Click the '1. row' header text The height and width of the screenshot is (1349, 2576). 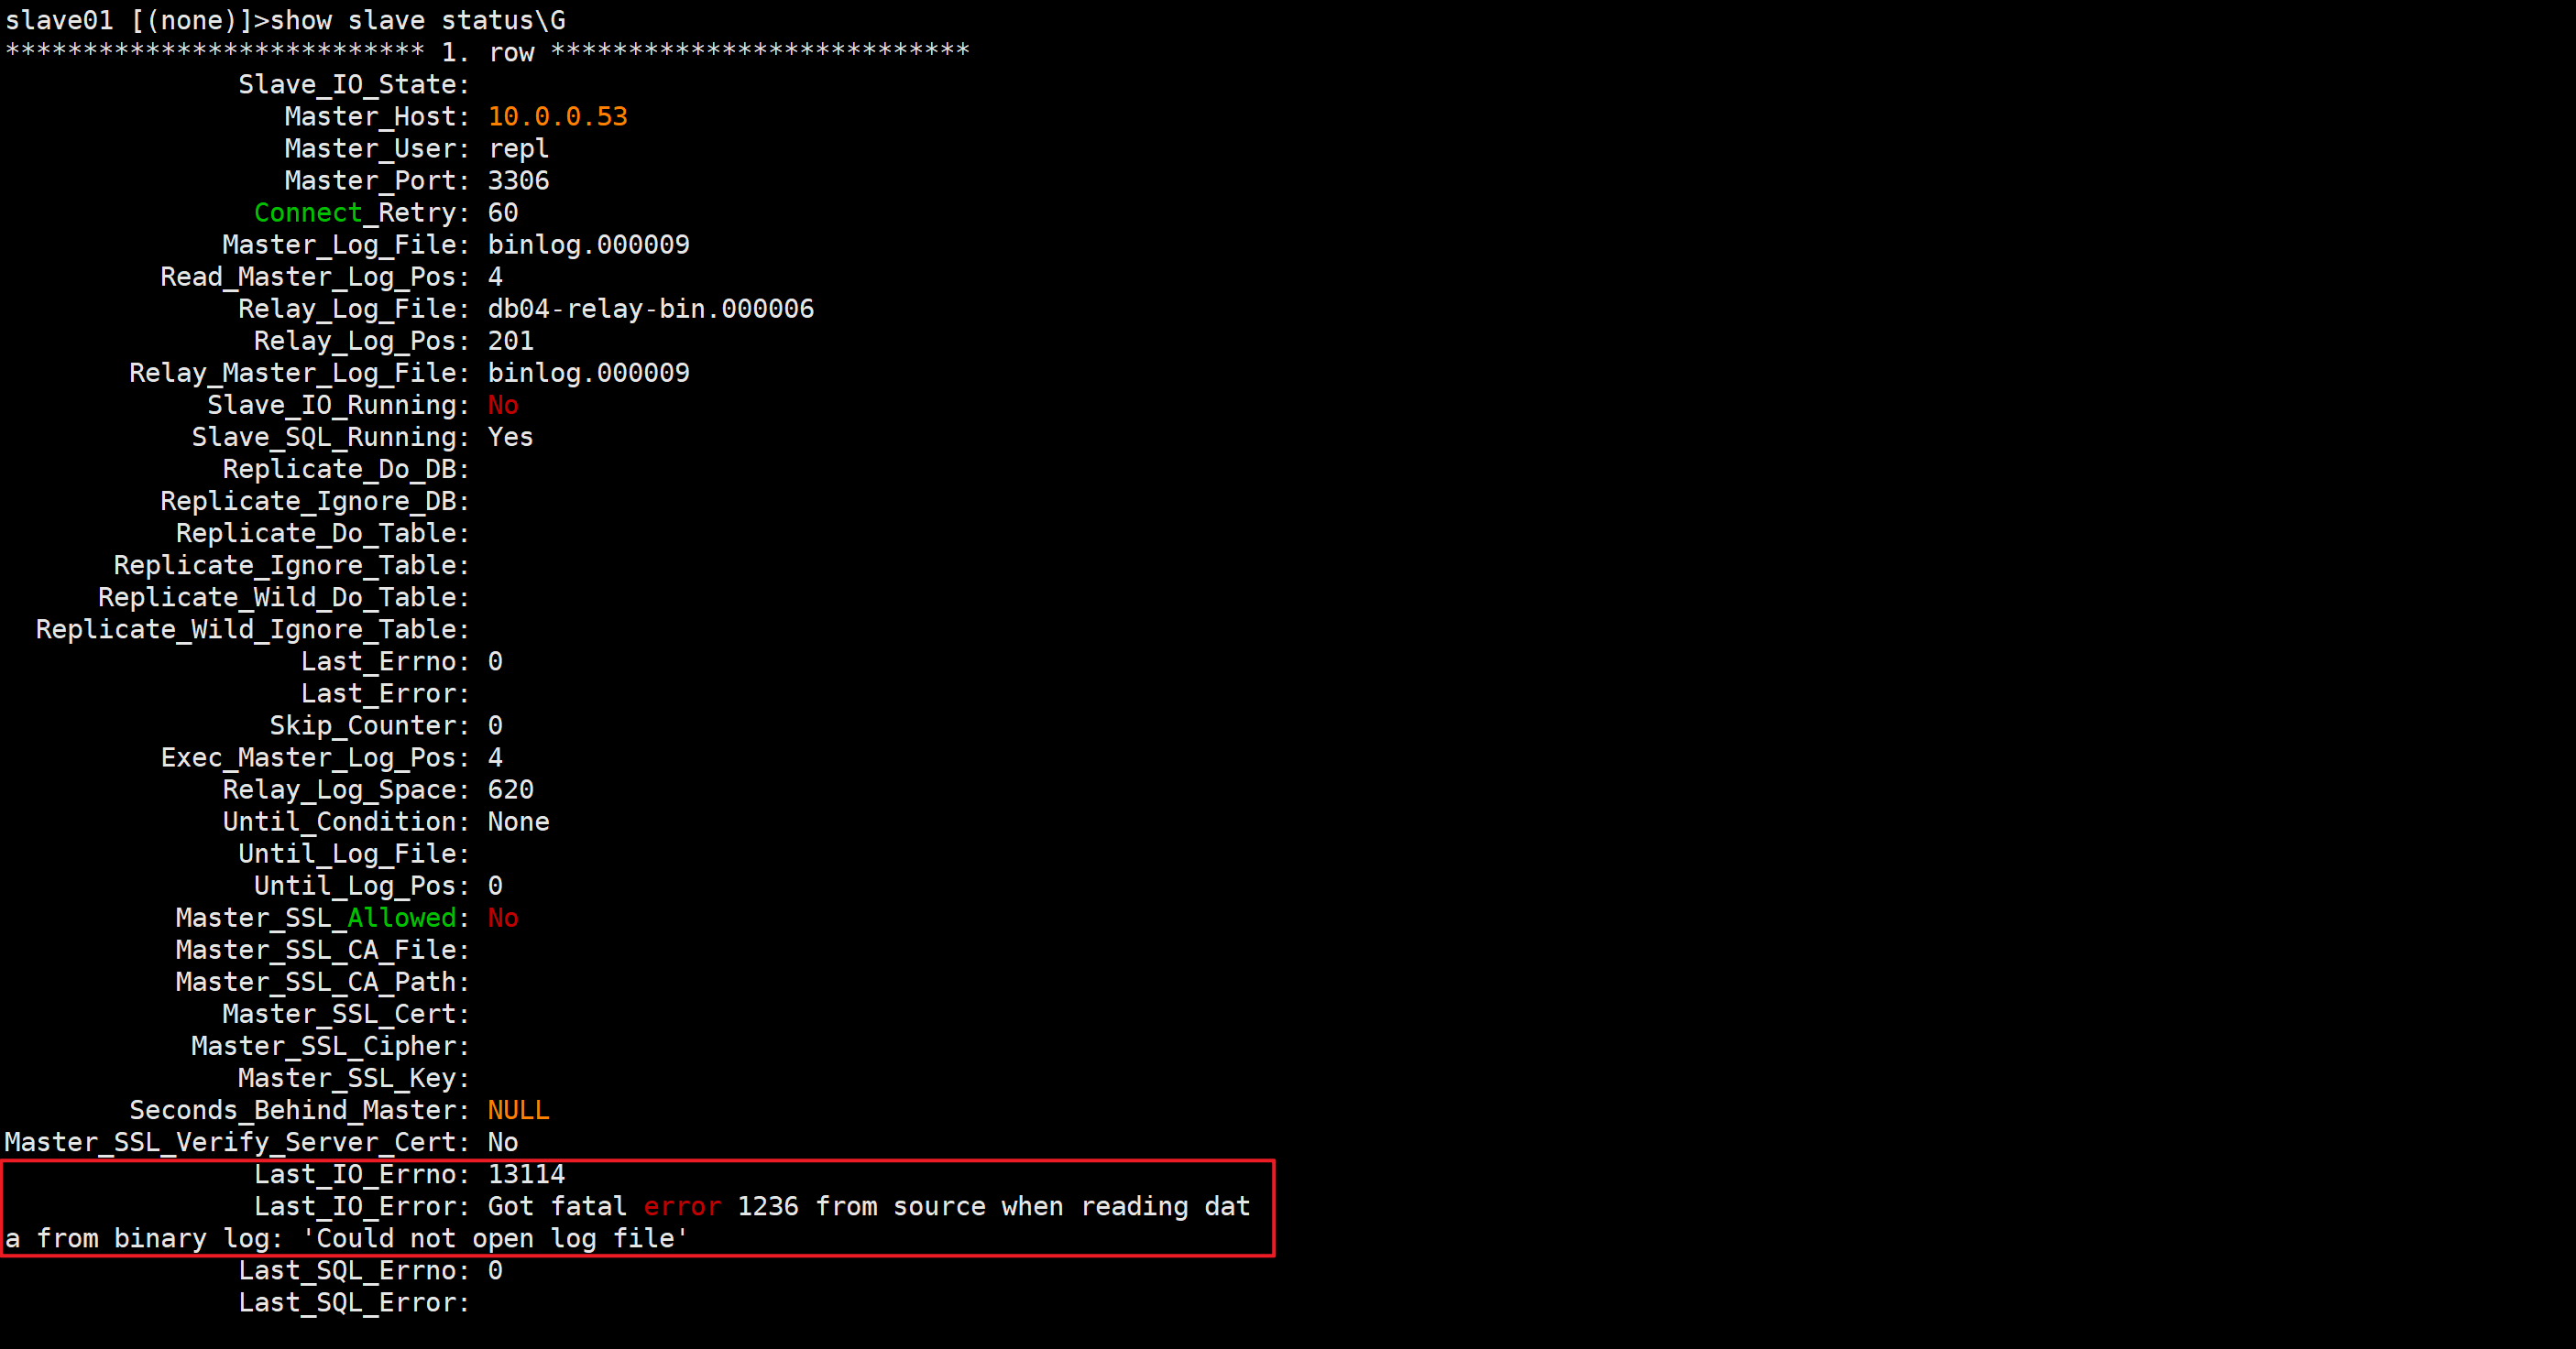(488, 52)
